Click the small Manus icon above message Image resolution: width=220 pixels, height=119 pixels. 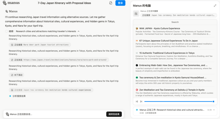coord(7,11)
